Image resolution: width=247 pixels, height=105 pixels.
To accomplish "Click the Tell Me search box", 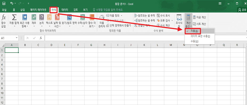I will [108, 10].
